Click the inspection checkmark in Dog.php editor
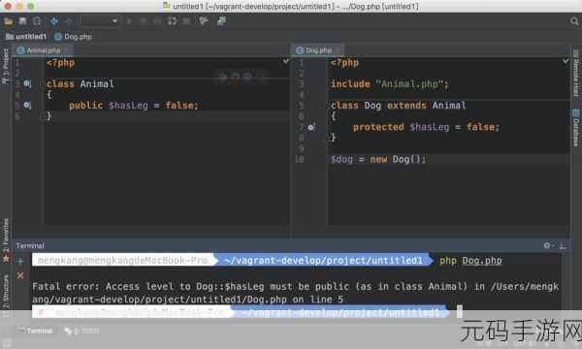 click(x=566, y=61)
